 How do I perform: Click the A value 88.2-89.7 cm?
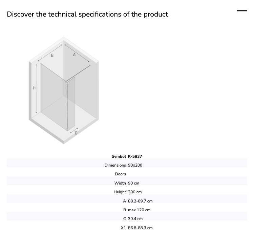(140, 201)
